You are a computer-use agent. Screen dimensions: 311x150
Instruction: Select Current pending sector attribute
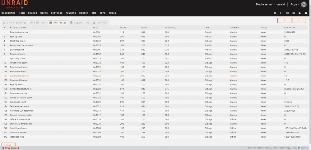(x=21, y=115)
